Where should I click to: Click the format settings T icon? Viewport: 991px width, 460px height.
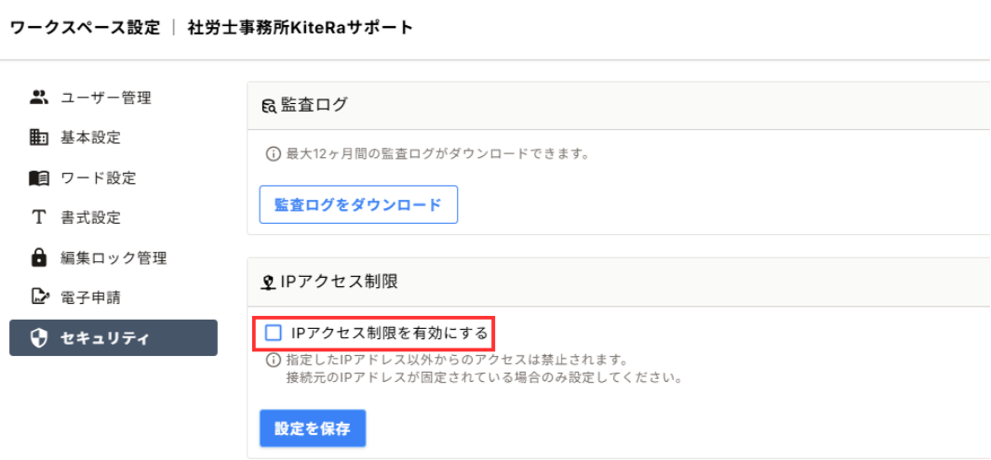(x=39, y=217)
